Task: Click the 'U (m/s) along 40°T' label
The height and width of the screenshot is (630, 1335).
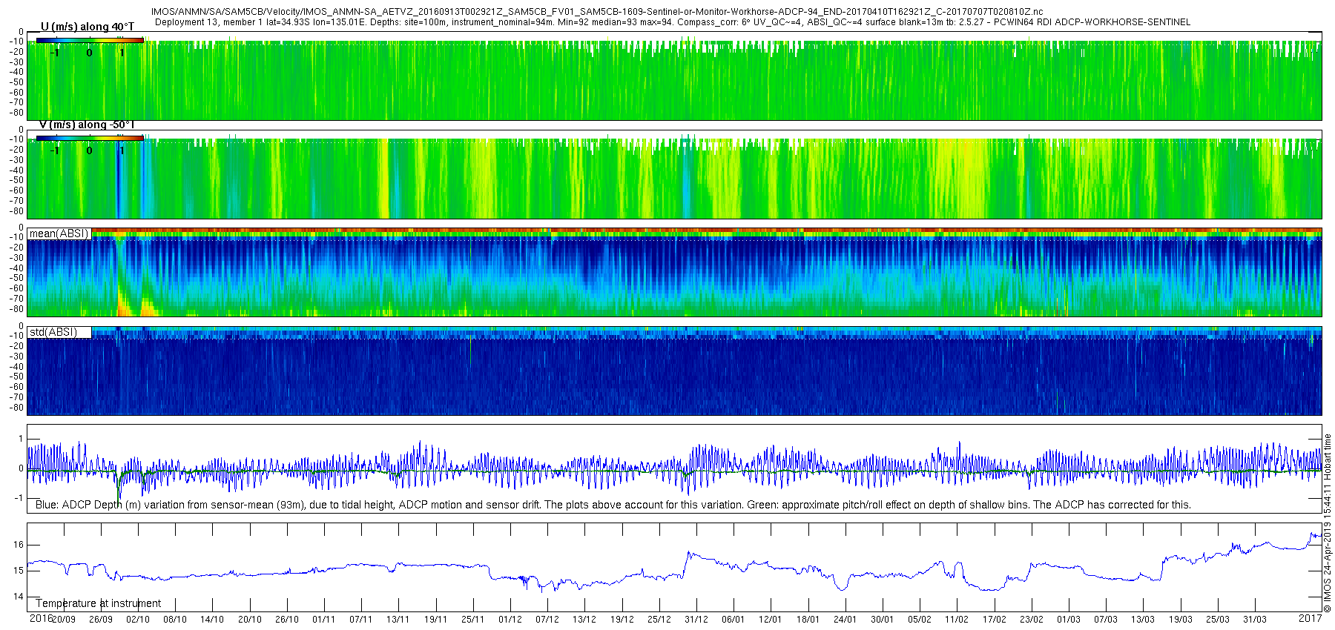Action: pos(88,27)
